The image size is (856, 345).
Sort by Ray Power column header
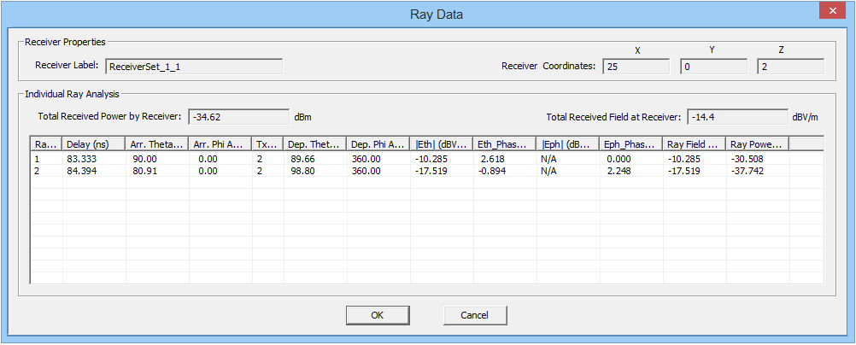click(x=757, y=144)
